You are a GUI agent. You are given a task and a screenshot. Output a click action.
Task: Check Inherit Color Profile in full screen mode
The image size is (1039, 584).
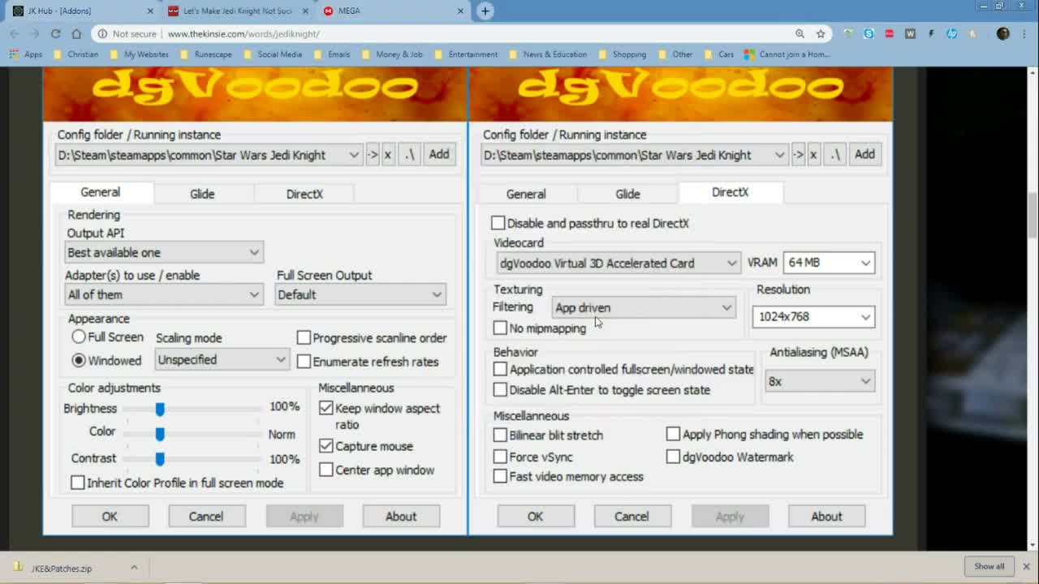coord(77,483)
